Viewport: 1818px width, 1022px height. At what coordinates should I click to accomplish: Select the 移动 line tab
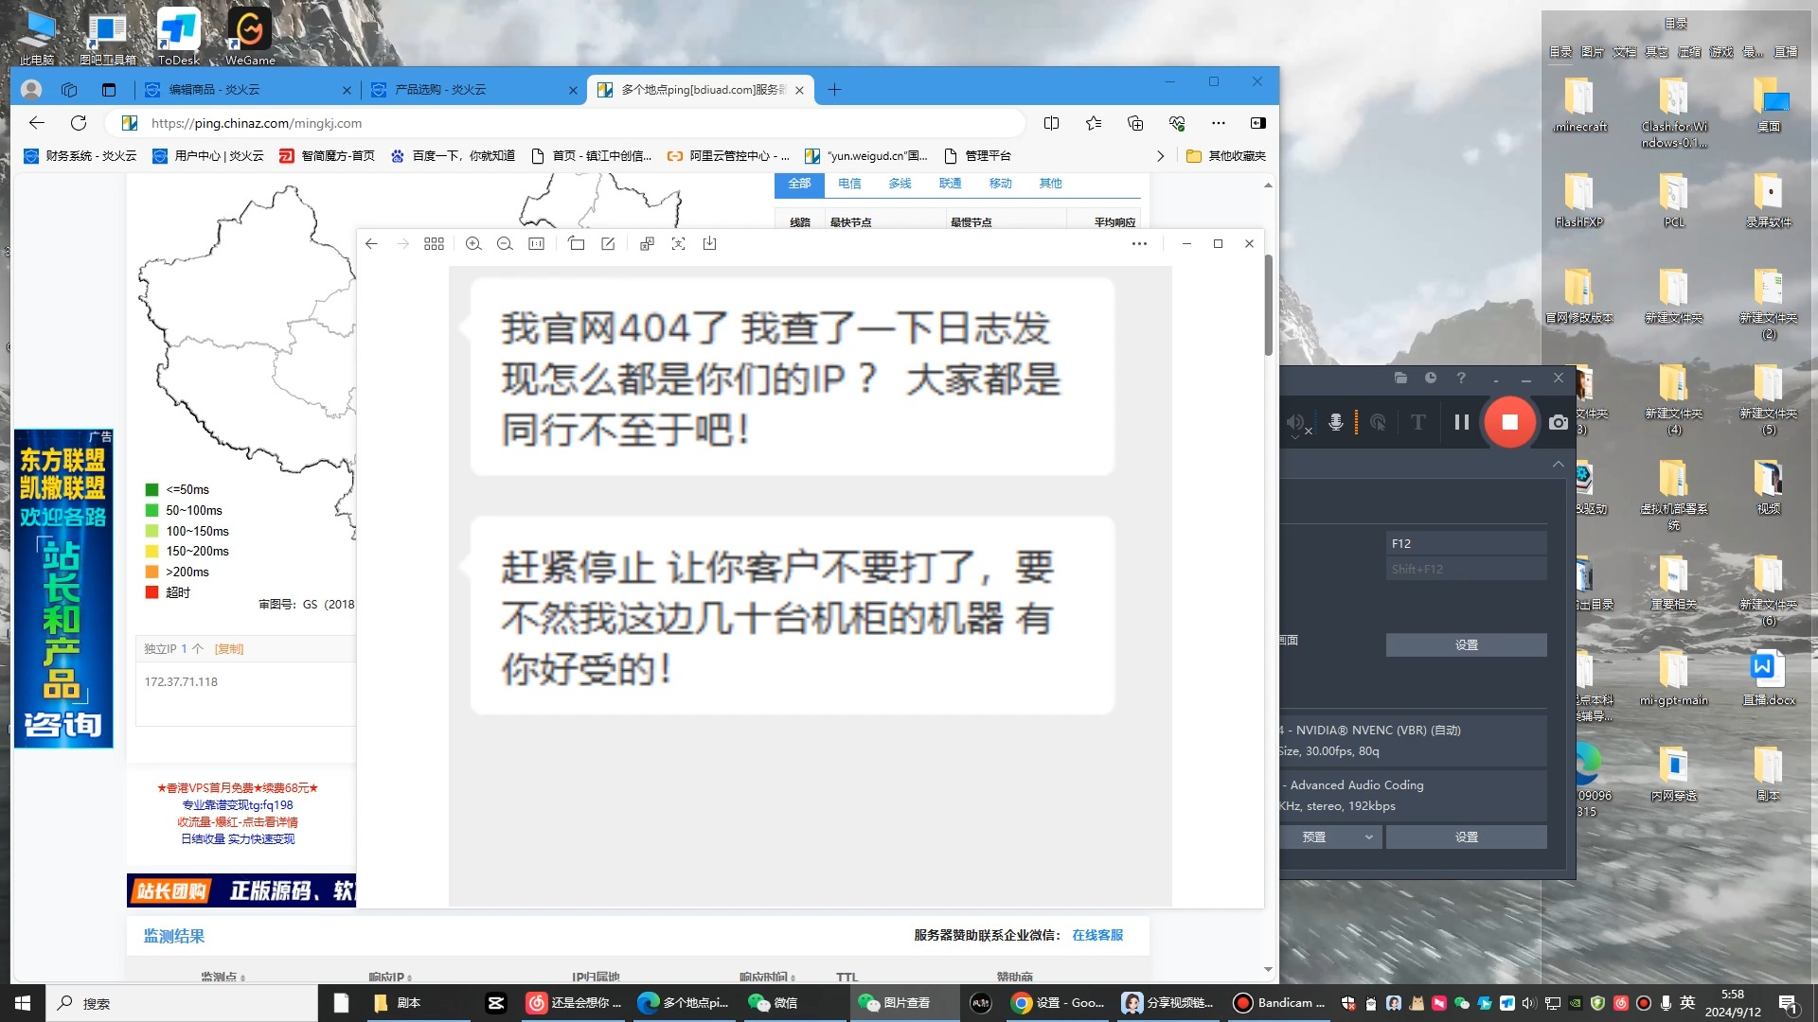pyautogui.click(x=1000, y=184)
